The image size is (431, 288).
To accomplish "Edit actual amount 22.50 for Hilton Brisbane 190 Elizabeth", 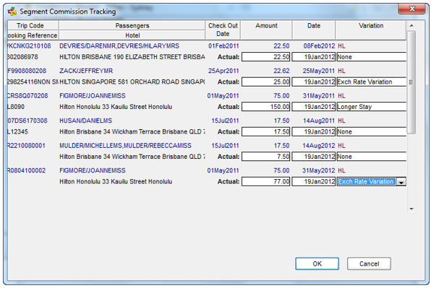I will point(266,57).
